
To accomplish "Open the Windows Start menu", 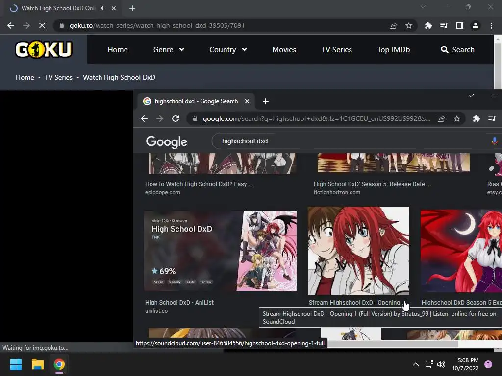I will (16, 364).
